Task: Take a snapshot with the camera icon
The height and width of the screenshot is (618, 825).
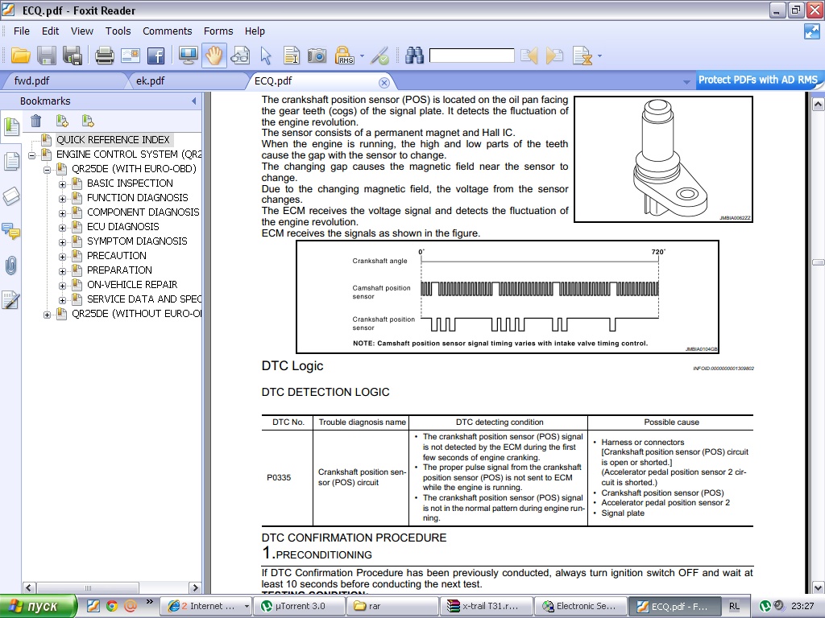Action: coord(317,56)
